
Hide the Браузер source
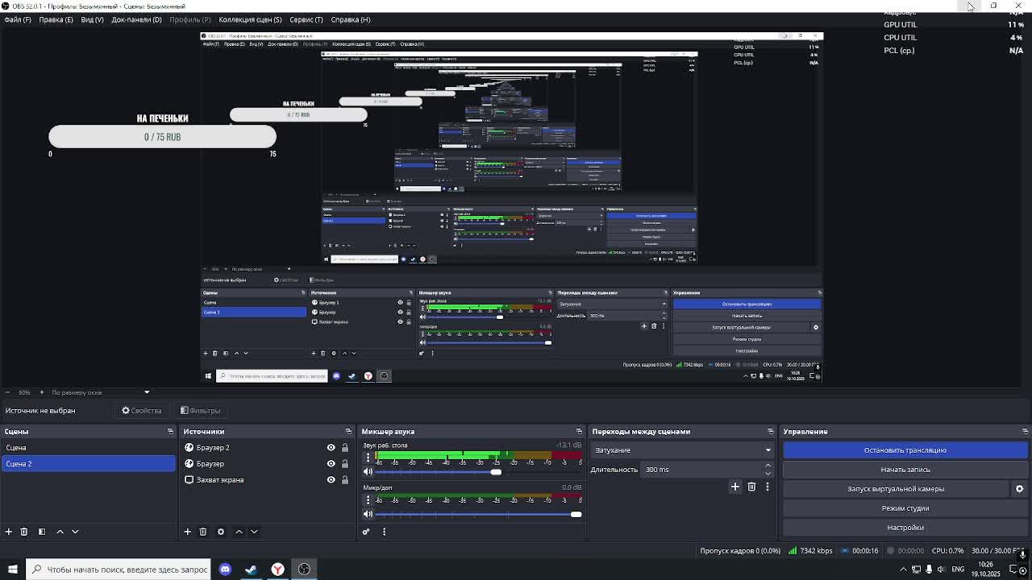tap(331, 464)
